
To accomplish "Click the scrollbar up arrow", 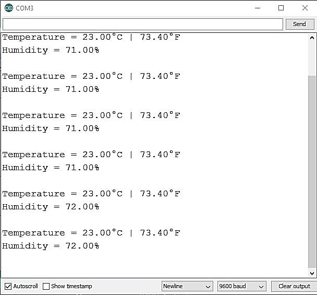I will (312, 38).
